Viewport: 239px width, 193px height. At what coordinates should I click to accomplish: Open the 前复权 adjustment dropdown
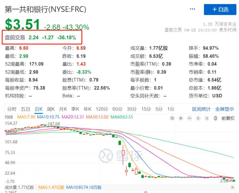click(228, 118)
